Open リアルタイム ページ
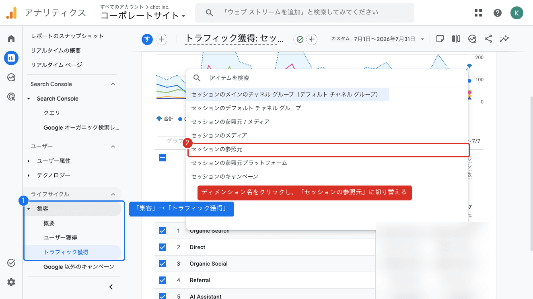This screenshot has height=299, width=533. click(56, 65)
